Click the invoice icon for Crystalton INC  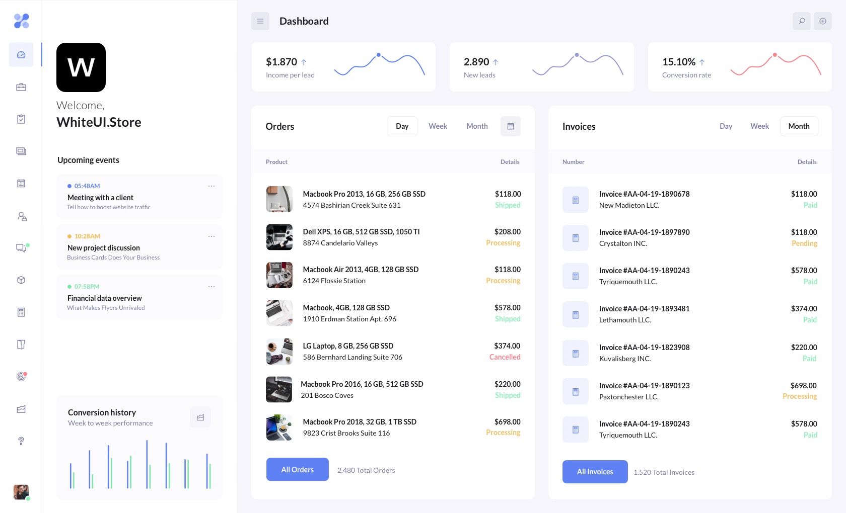(576, 238)
